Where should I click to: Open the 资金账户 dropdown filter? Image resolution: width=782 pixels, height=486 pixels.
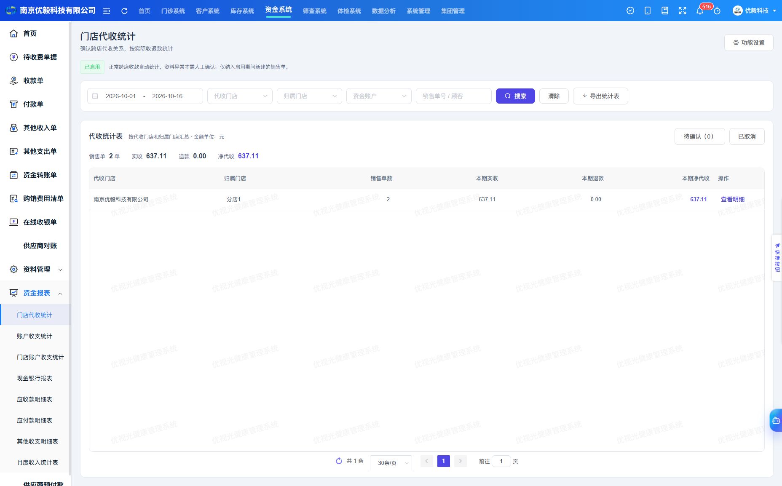point(379,96)
